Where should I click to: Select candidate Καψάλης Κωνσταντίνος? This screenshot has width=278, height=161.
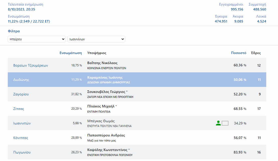(x=107, y=150)
